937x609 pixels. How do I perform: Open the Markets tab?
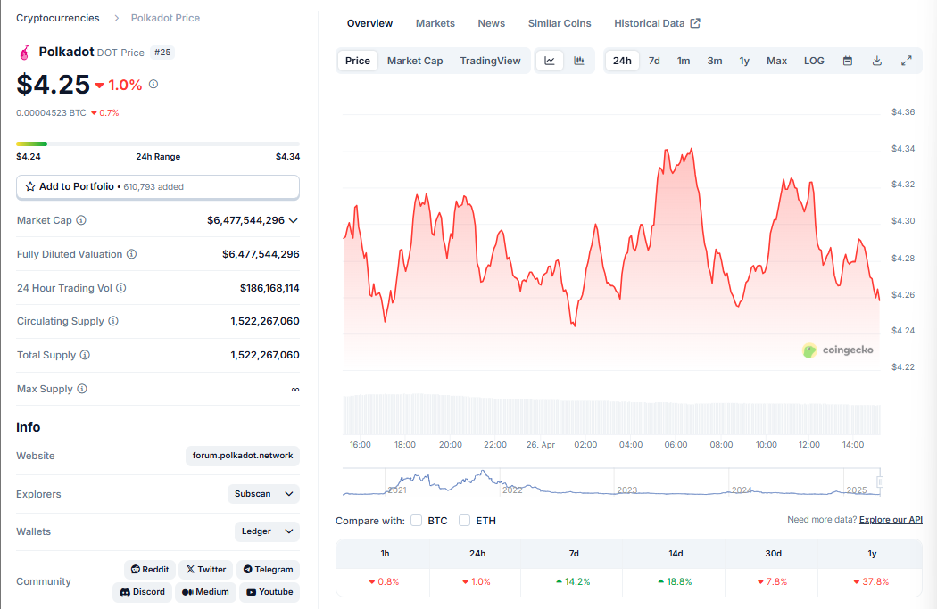pos(435,23)
